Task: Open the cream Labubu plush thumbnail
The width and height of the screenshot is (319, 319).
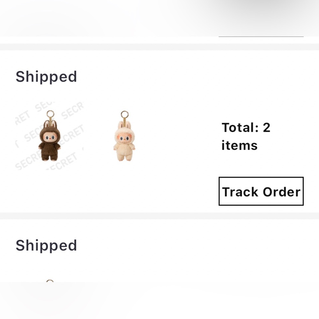Action: point(124,137)
